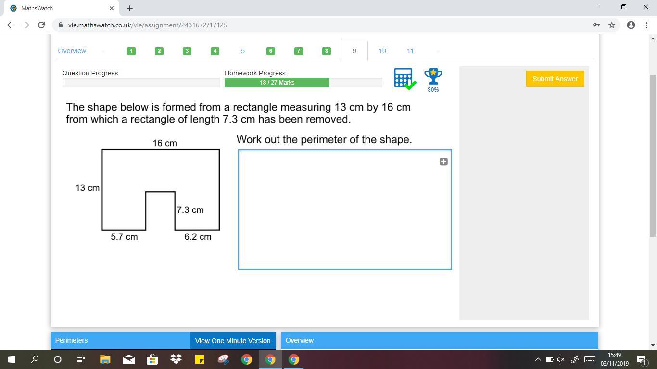Click Submit Answer button
The image size is (657, 369).
(x=555, y=79)
